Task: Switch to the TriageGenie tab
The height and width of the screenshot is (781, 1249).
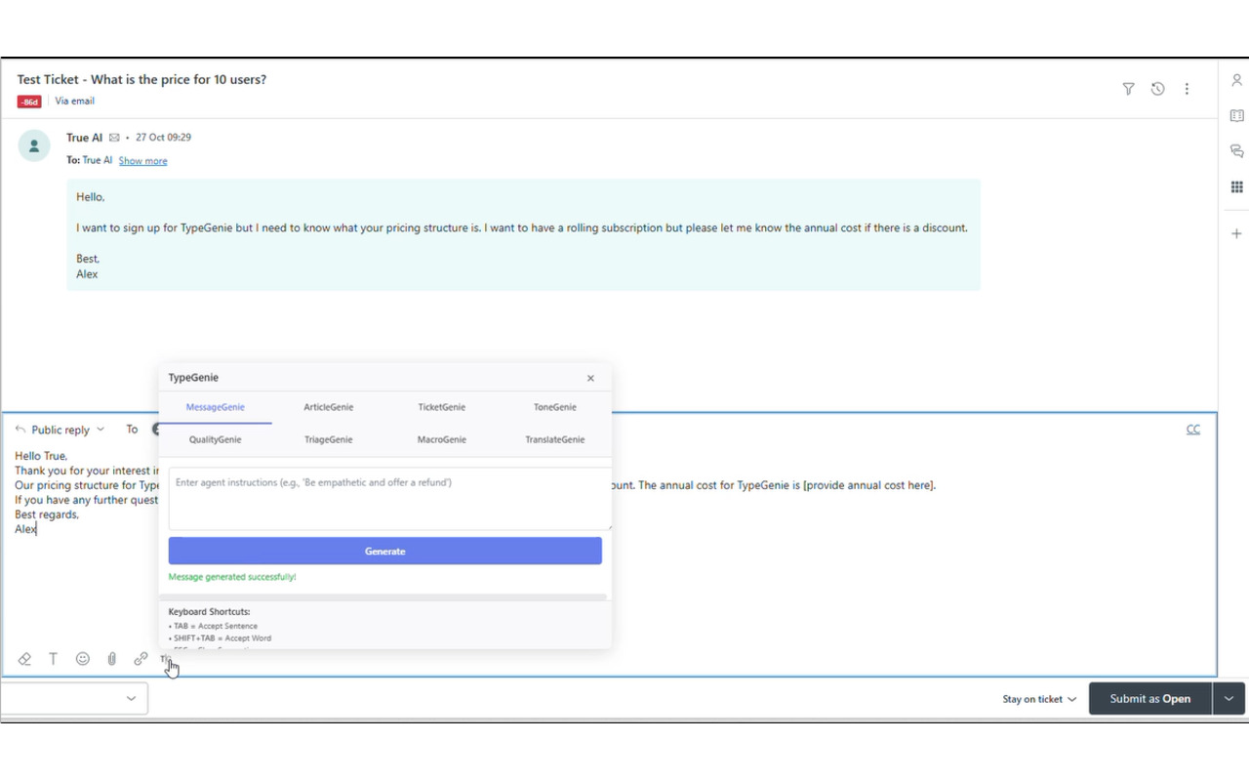Action: click(x=329, y=439)
